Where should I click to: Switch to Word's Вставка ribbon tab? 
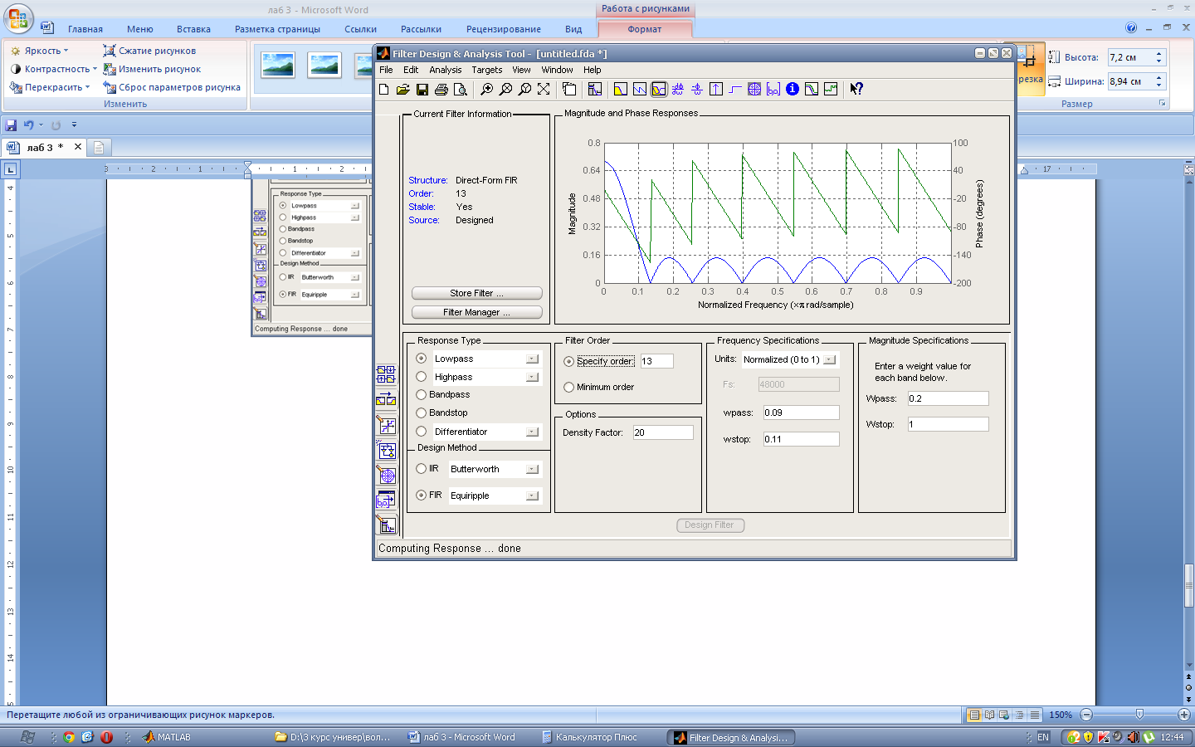pos(193,29)
